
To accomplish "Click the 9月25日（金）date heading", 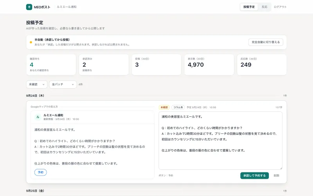I will [x=35, y=191].
